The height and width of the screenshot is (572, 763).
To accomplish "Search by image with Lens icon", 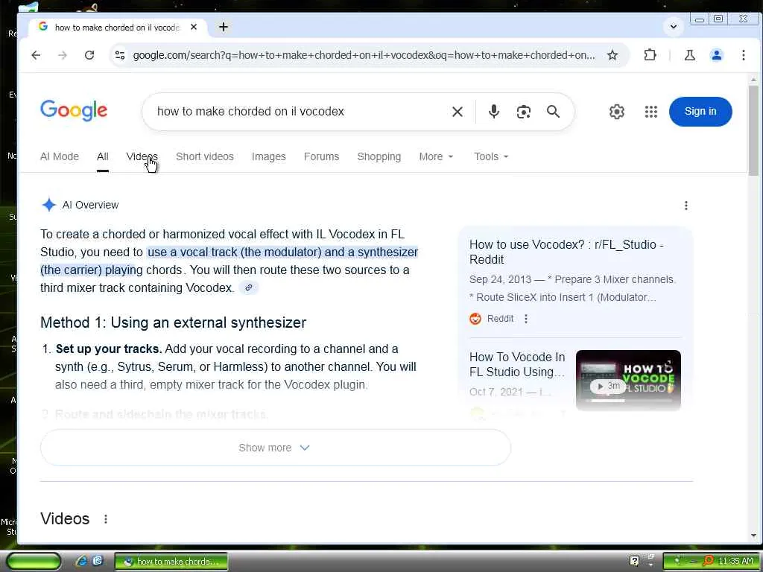I will pos(523,112).
